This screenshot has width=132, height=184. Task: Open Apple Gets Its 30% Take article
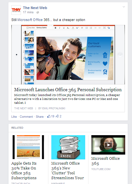(x=24, y=170)
